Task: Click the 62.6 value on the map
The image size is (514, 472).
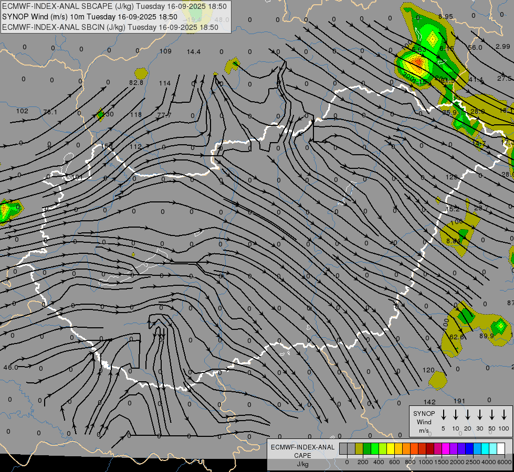Action: [457, 337]
